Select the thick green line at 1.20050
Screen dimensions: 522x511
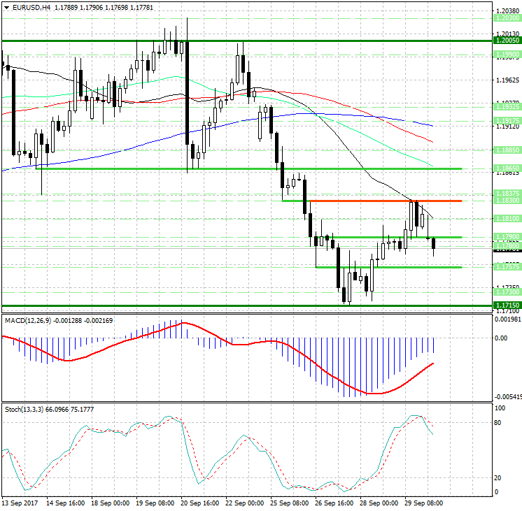(x=246, y=41)
